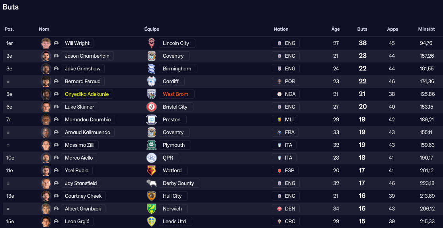Click Will Wright's player portrait
Image resolution: width=443 pixels, height=228 pixels.
click(46, 43)
